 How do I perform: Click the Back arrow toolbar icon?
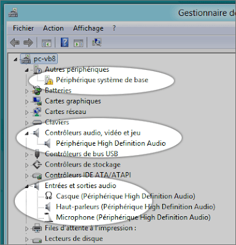(x=15, y=43)
